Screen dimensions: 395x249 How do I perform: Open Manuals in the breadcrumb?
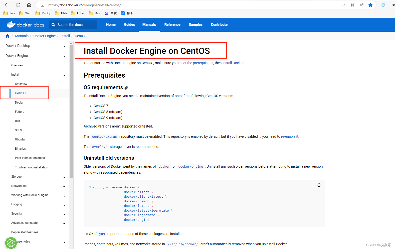22,36
